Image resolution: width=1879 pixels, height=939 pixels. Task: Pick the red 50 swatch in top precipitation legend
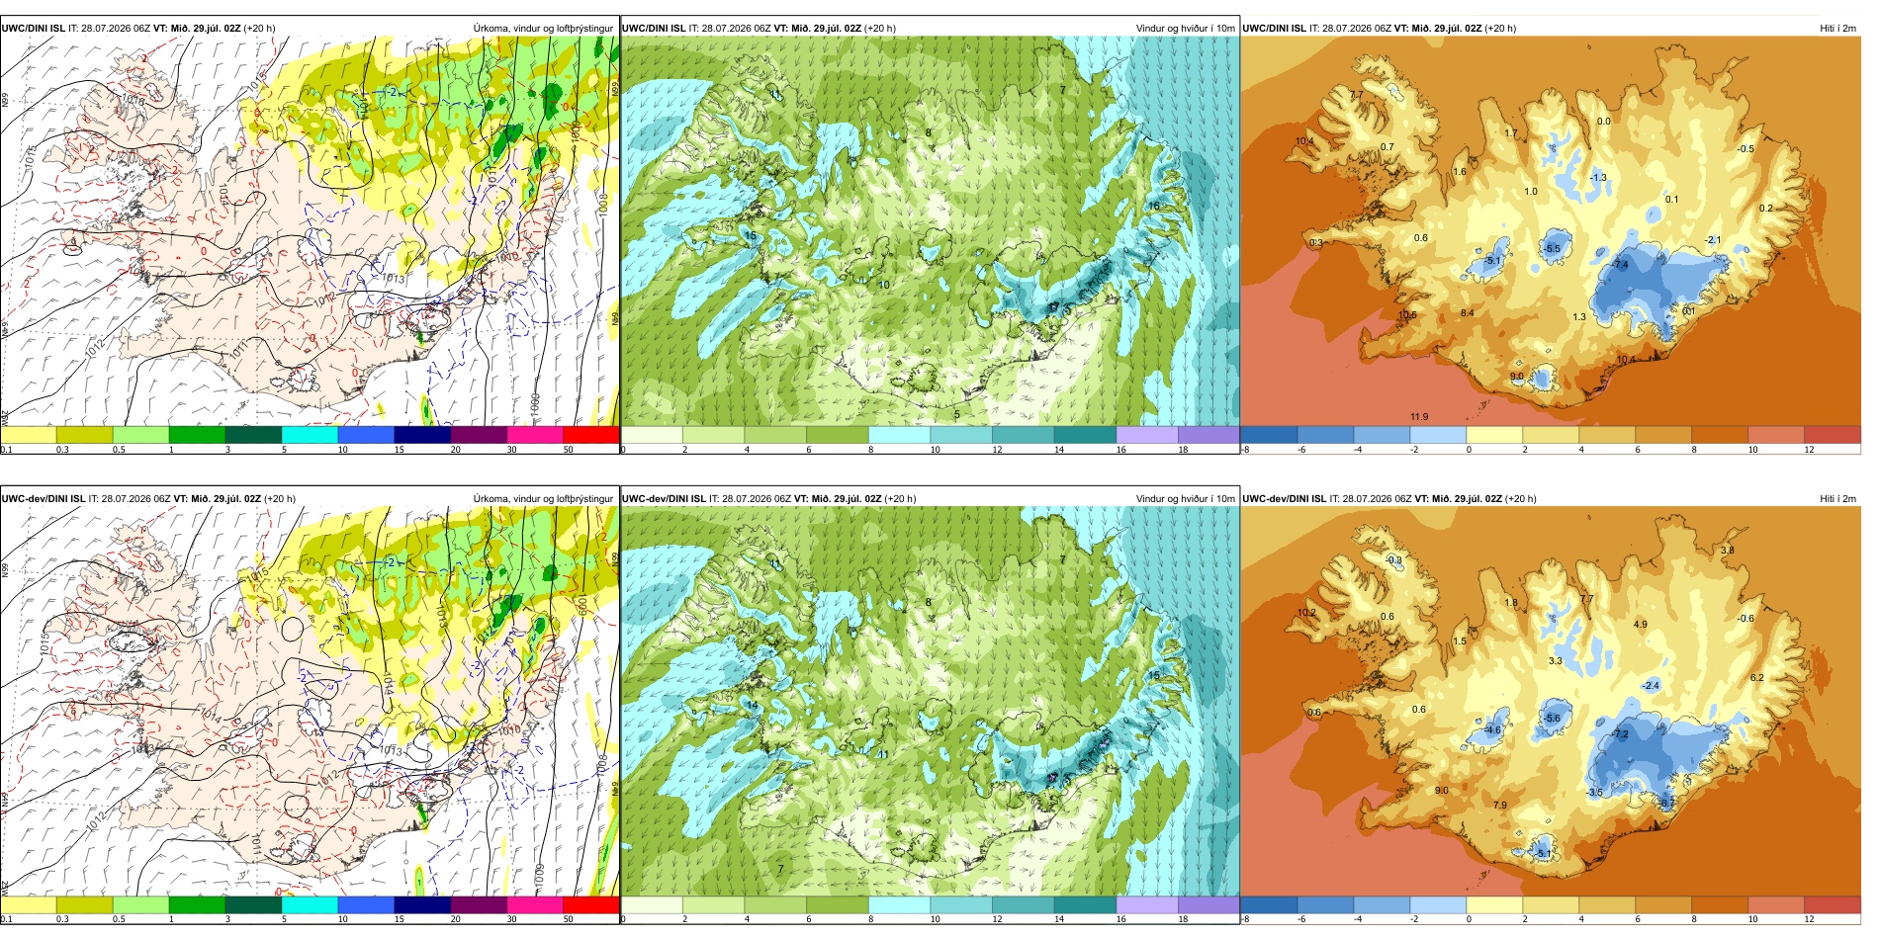point(590,435)
